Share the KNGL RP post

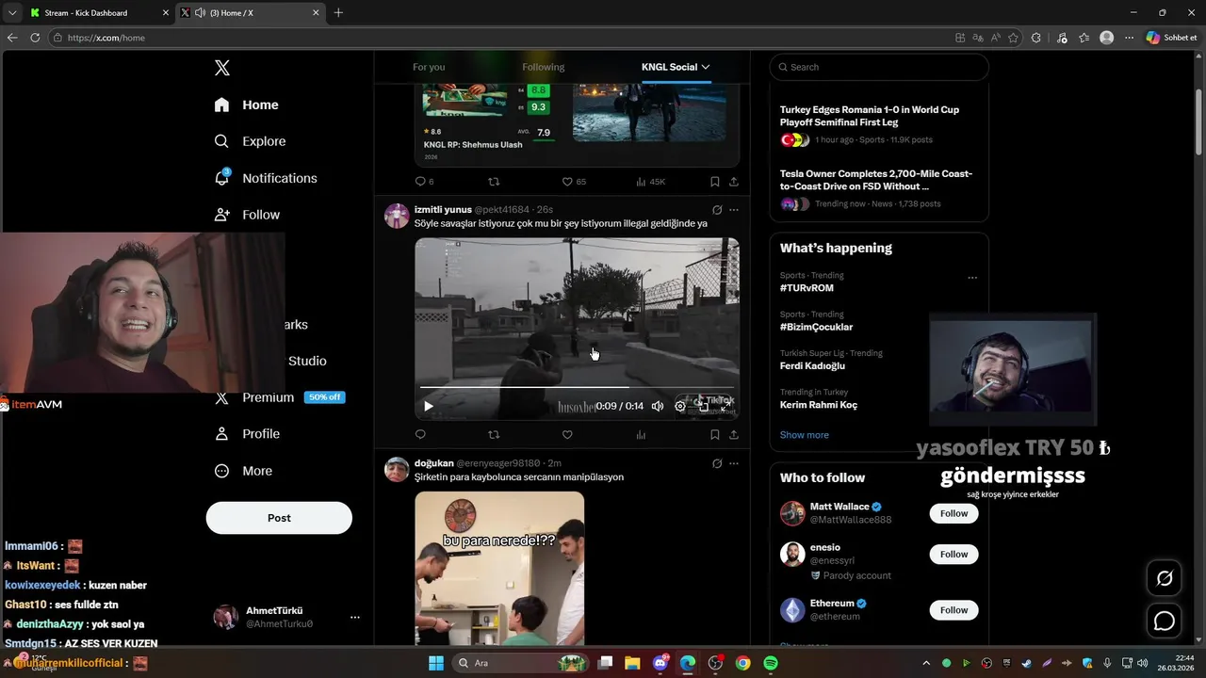tap(734, 182)
